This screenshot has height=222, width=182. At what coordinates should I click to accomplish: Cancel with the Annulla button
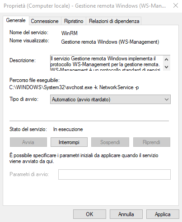tap(126, 214)
